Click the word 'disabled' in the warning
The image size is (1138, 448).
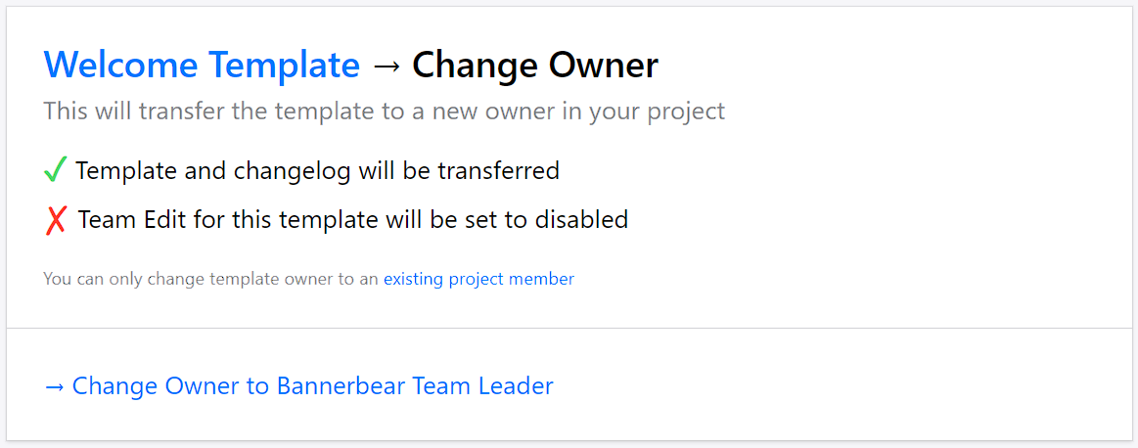point(581,220)
